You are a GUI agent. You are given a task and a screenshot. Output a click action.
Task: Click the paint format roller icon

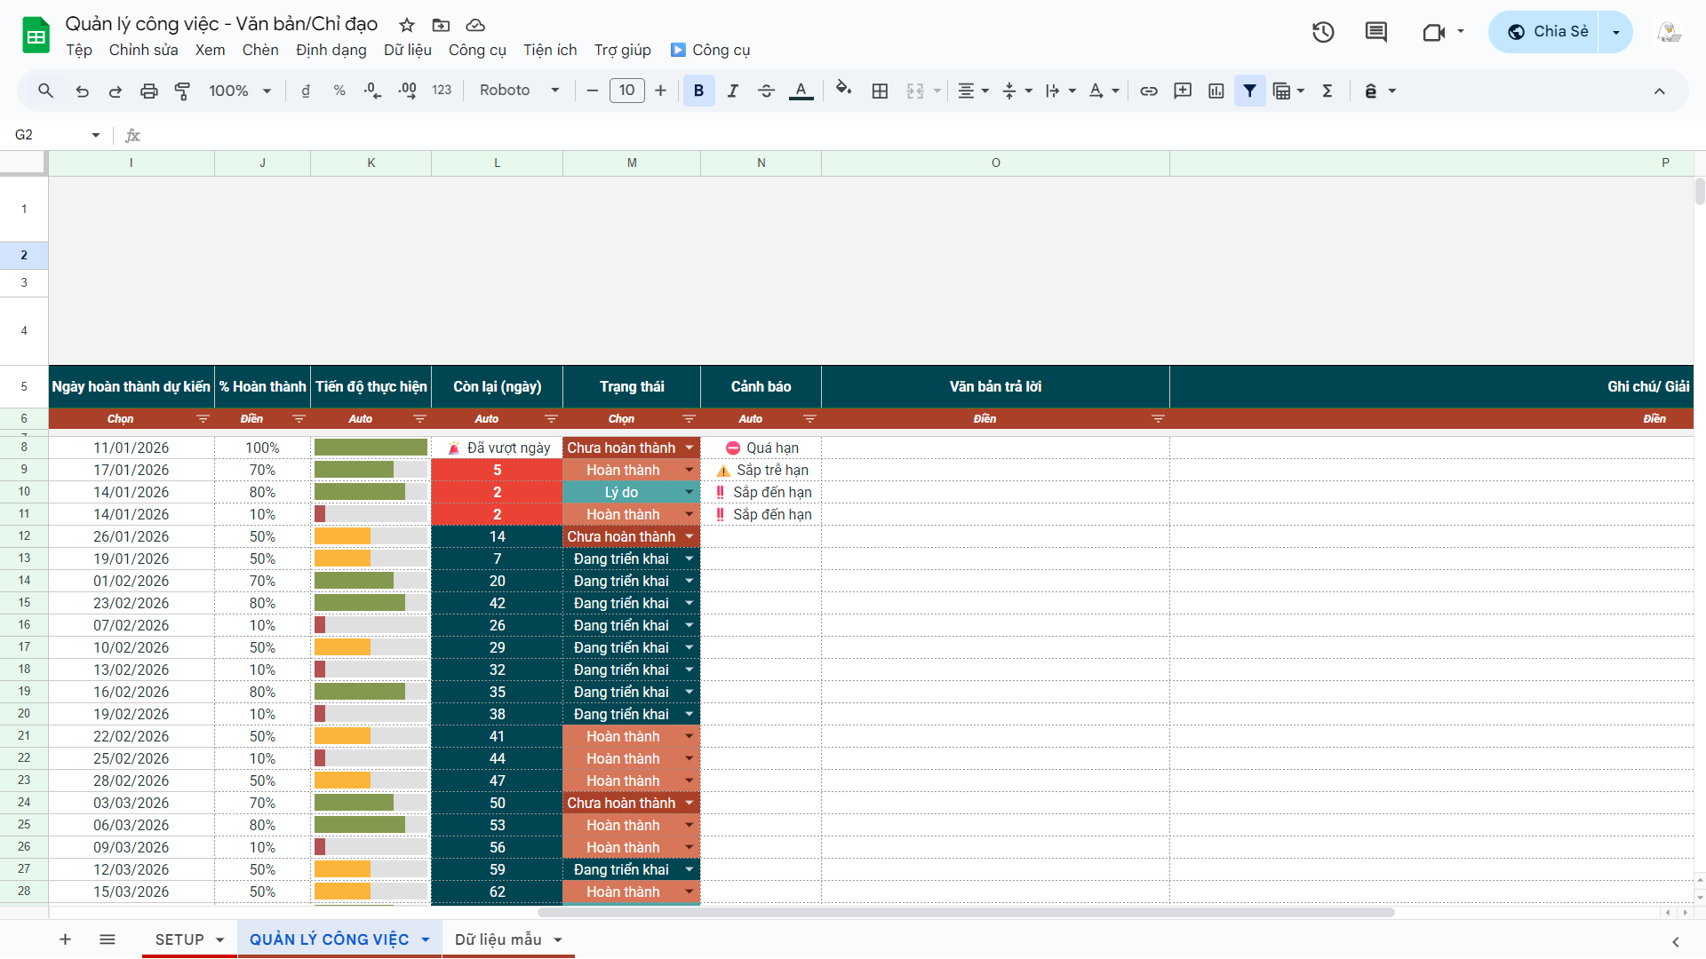182,91
